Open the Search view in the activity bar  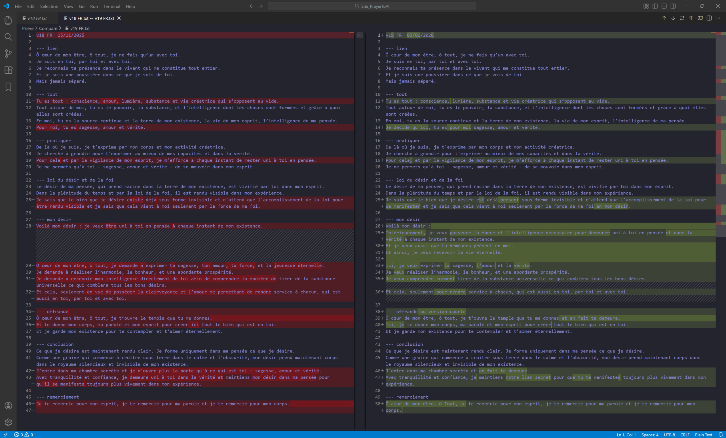click(8, 37)
